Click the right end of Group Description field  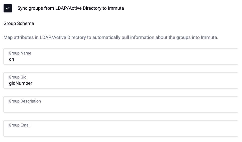click(230, 105)
